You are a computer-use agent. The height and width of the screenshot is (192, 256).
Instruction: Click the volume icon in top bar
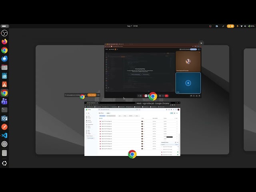(245, 26)
